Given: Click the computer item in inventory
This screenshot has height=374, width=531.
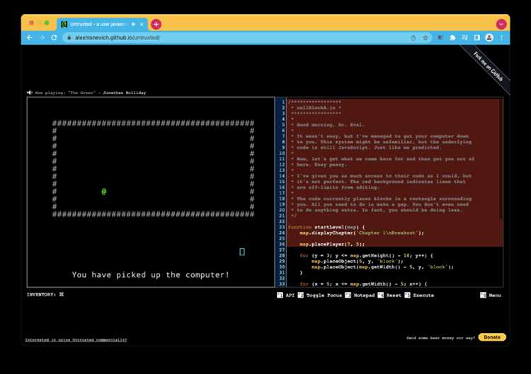Looking at the screenshot, I should (x=62, y=295).
